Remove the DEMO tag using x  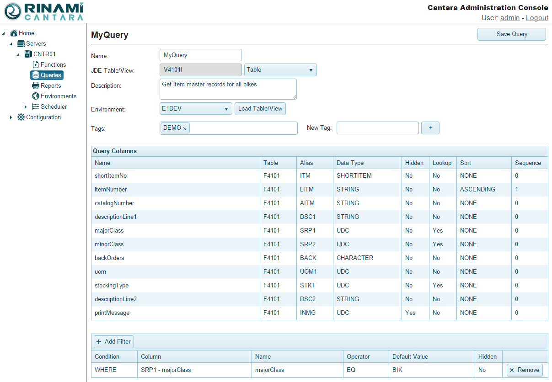(x=185, y=129)
